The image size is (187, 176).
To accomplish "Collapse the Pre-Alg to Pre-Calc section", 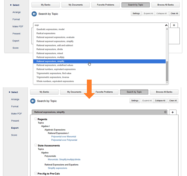I will click(35, 173).
